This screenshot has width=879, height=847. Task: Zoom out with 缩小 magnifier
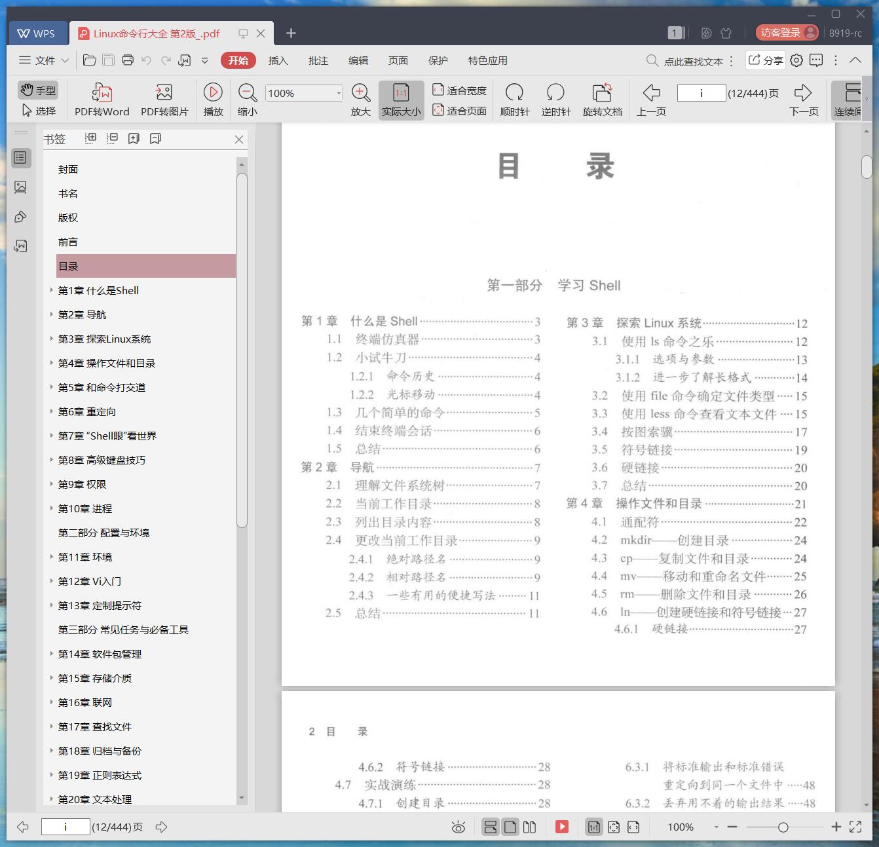(247, 100)
